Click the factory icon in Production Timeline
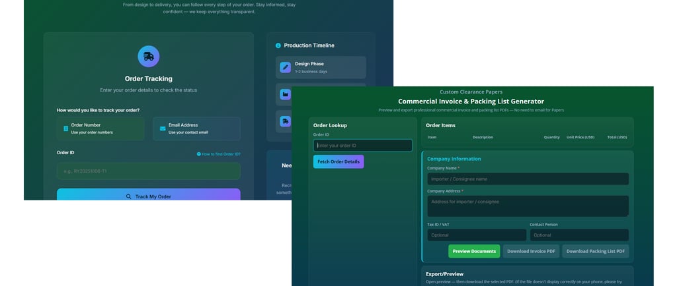Viewport: 677px width, 286px height. (x=285, y=94)
